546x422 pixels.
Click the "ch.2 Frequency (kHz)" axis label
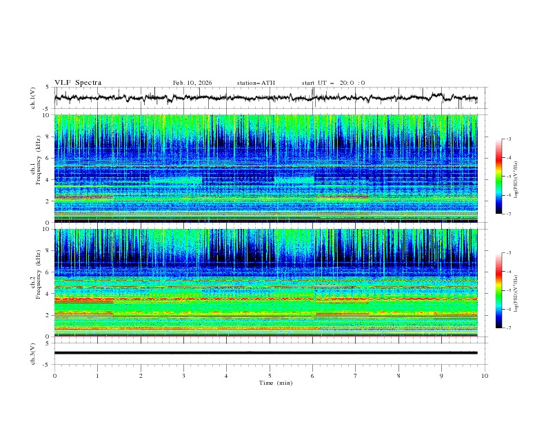point(35,274)
